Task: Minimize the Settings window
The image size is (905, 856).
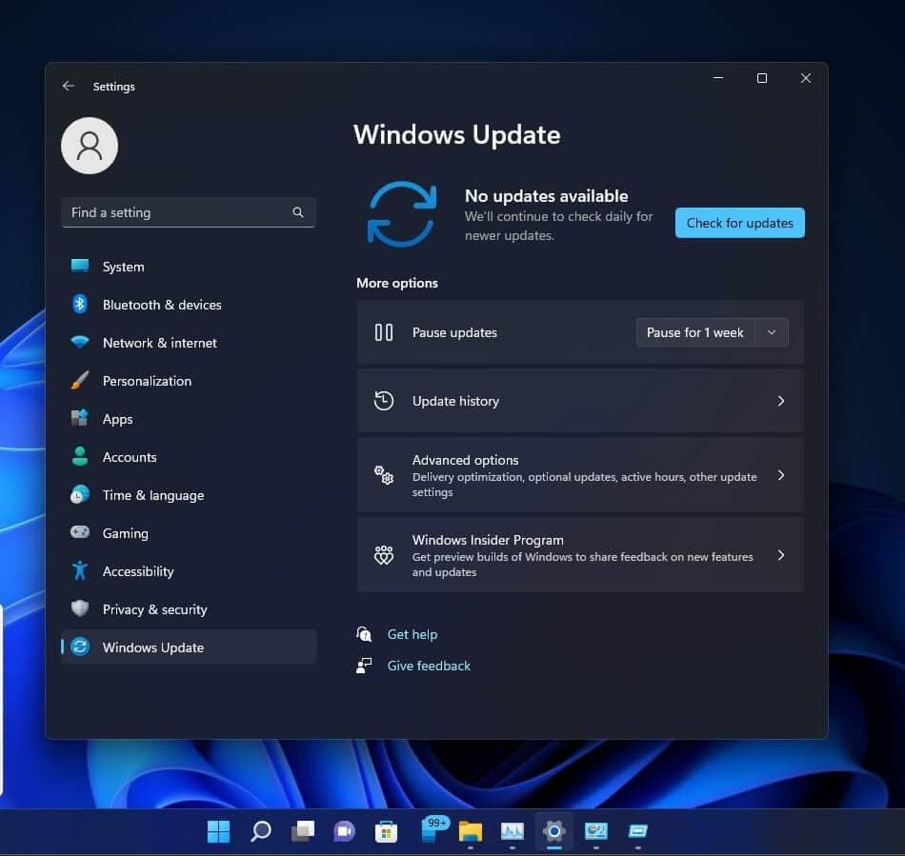Action: coord(718,78)
